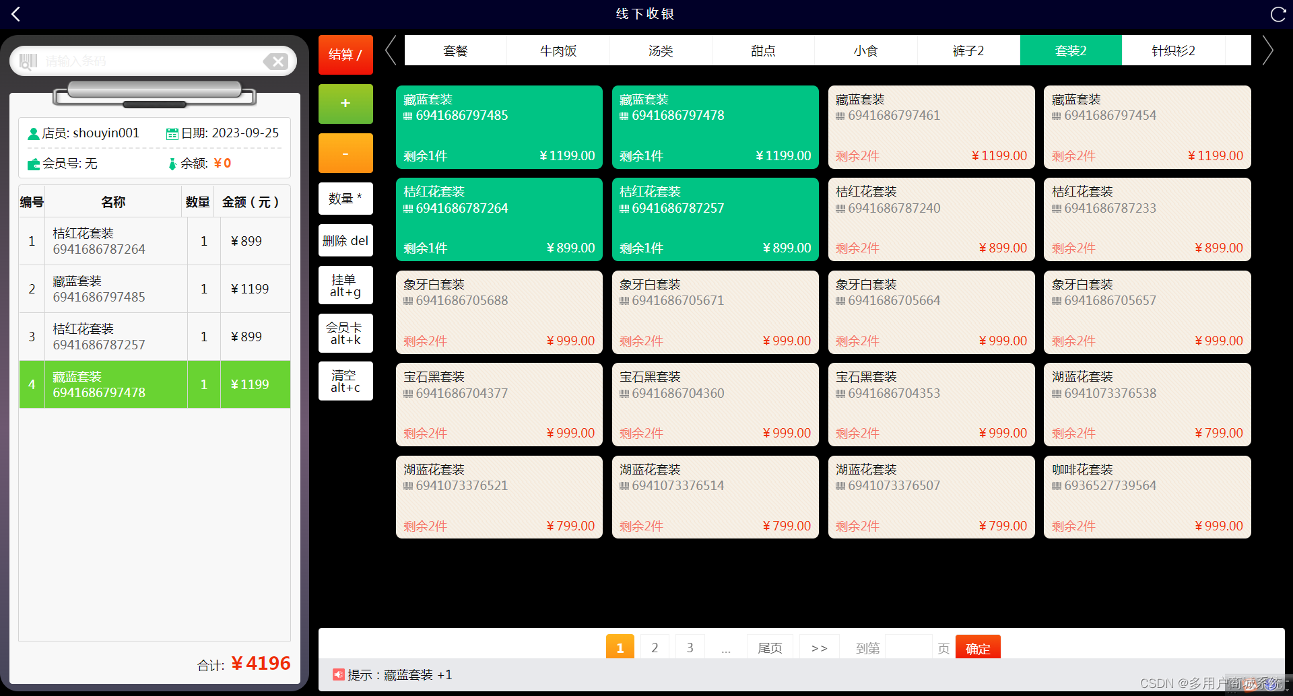Click the back arrow icon in header
This screenshot has width=1293, height=696.
click(x=16, y=14)
